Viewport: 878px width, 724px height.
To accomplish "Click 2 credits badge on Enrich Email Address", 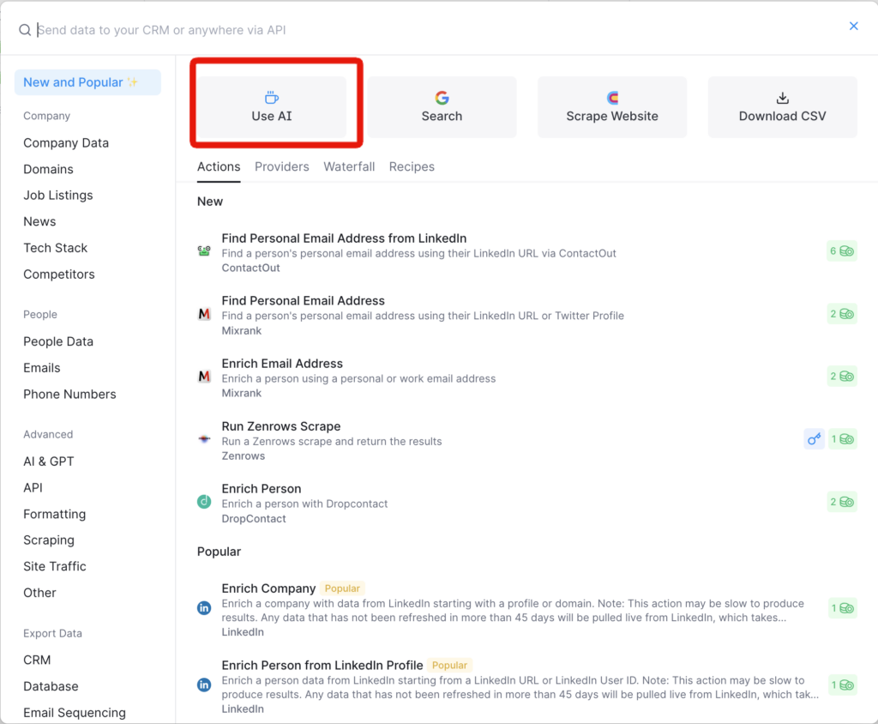I will click(842, 376).
